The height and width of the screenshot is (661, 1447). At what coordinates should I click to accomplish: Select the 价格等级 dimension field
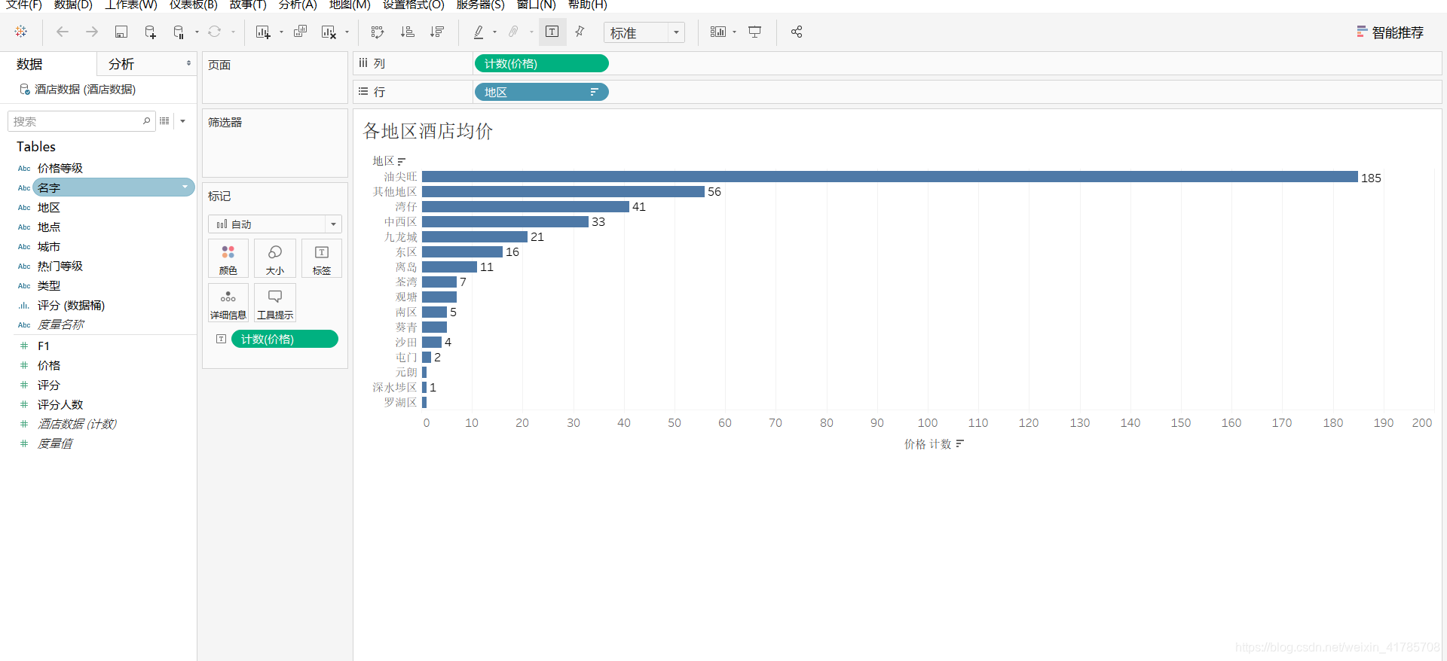click(x=60, y=168)
